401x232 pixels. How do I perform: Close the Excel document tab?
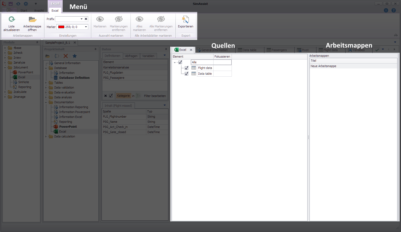click(x=191, y=50)
